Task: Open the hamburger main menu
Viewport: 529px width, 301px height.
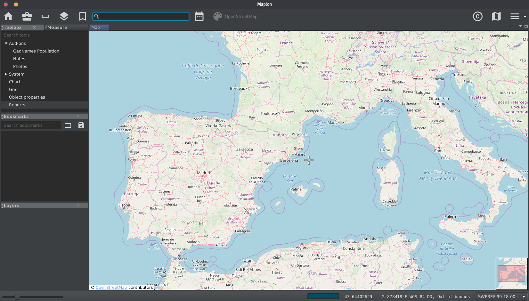Action: (x=515, y=16)
